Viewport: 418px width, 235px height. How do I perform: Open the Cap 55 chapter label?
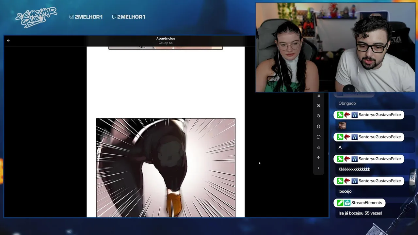point(166,43)
